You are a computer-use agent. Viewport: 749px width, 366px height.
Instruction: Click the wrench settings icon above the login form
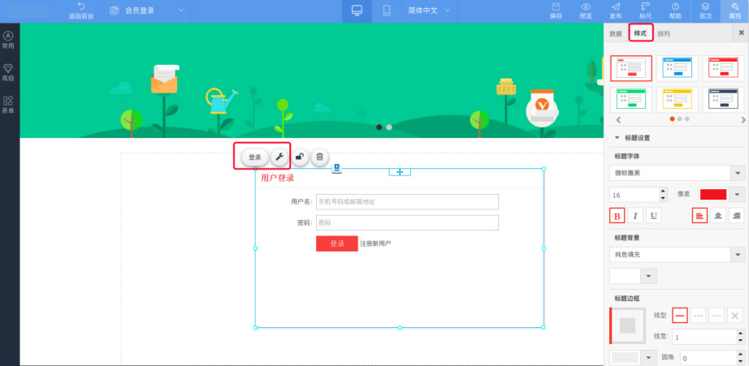(278, 157)
